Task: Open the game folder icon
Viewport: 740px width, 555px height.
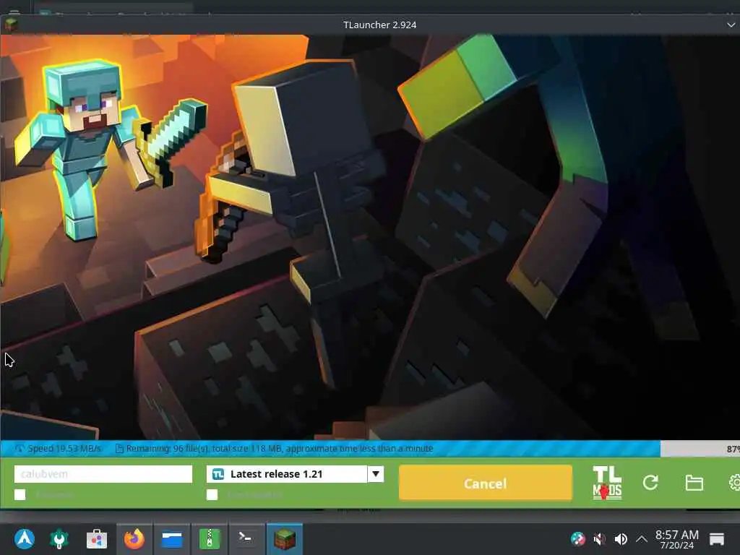Action: [x=694, y=483]
